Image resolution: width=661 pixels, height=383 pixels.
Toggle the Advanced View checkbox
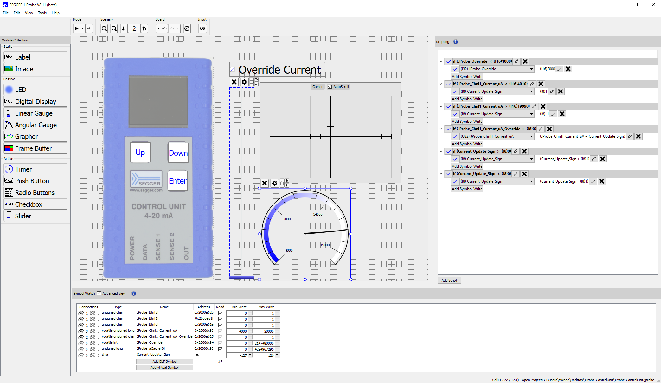[x=99, y=293]
